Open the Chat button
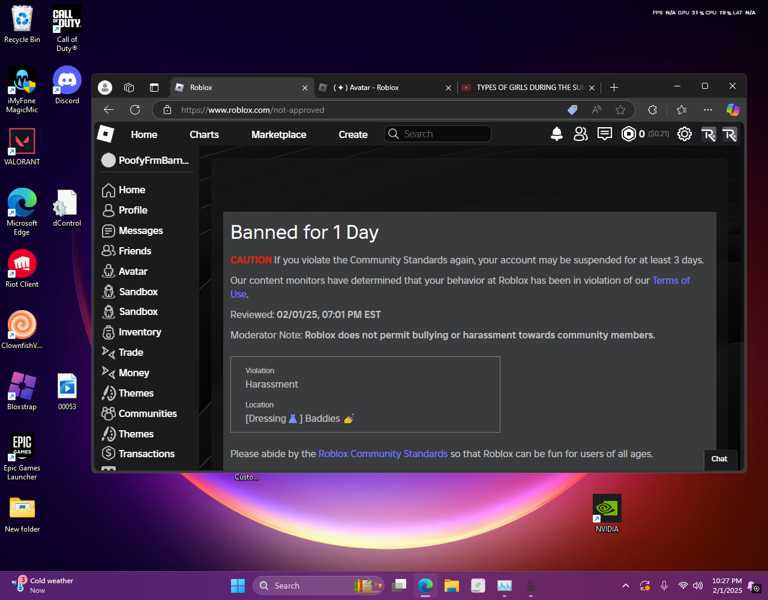 click(x=719, y=459)
